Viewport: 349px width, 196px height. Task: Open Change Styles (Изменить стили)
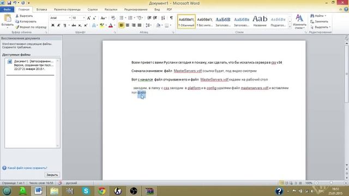(299, 22)
